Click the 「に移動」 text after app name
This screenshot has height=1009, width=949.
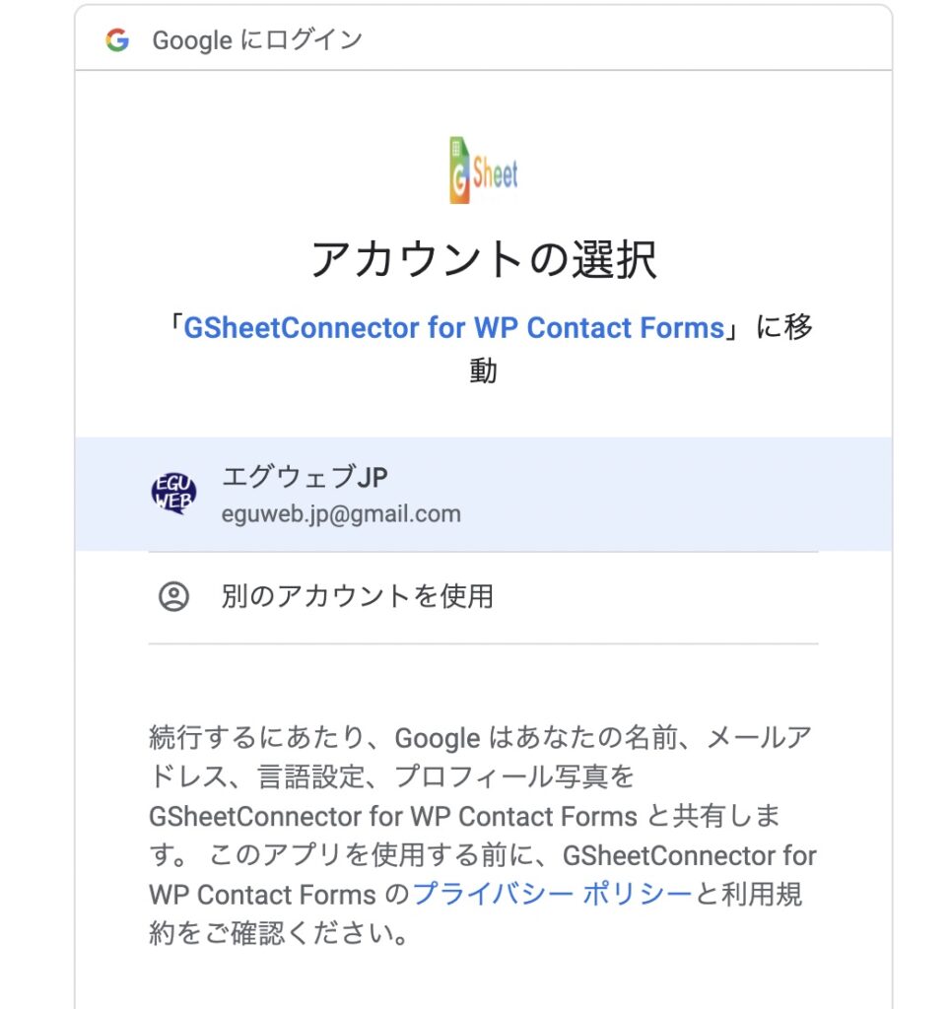coord(784,328)
